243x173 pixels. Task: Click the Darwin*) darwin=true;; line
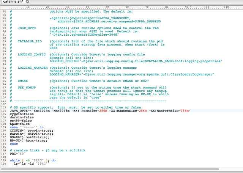tap(32, 134)
